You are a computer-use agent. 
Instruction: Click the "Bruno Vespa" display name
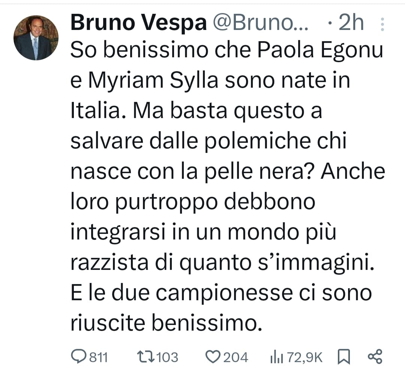click(138, 24)
